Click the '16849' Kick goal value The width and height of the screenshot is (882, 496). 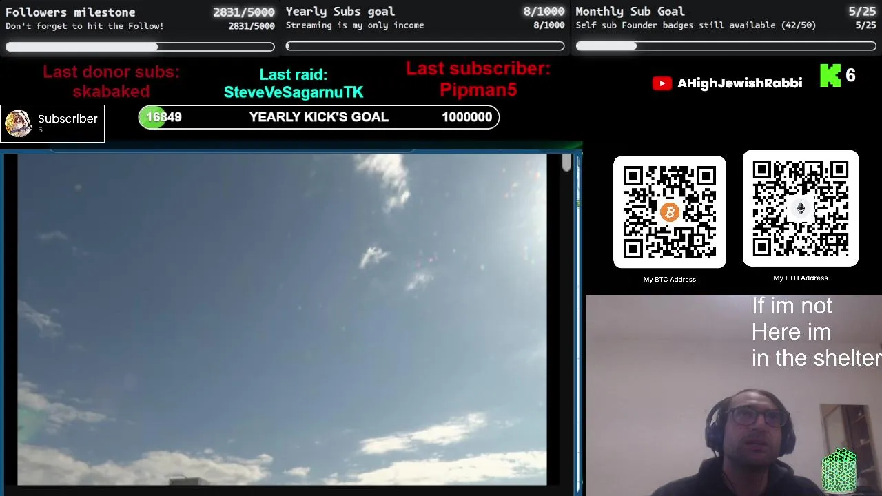click(x=163, y=117)
